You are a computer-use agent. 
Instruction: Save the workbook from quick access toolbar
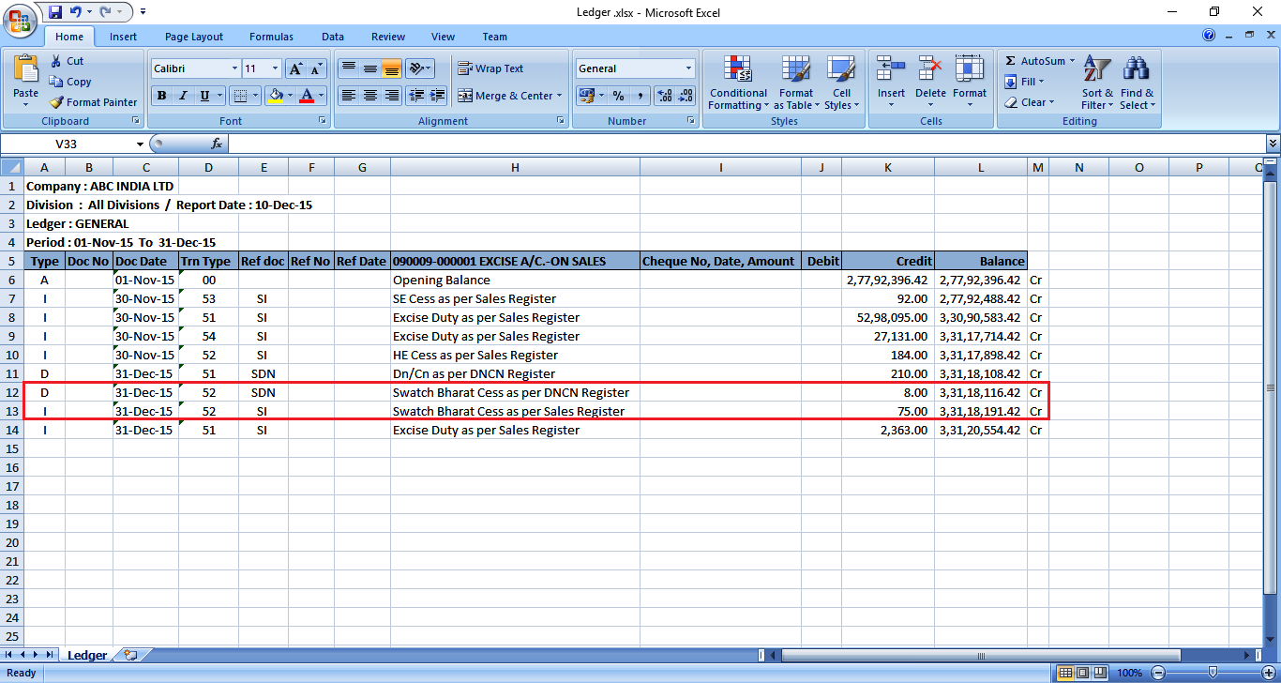[x=55, y=12]
